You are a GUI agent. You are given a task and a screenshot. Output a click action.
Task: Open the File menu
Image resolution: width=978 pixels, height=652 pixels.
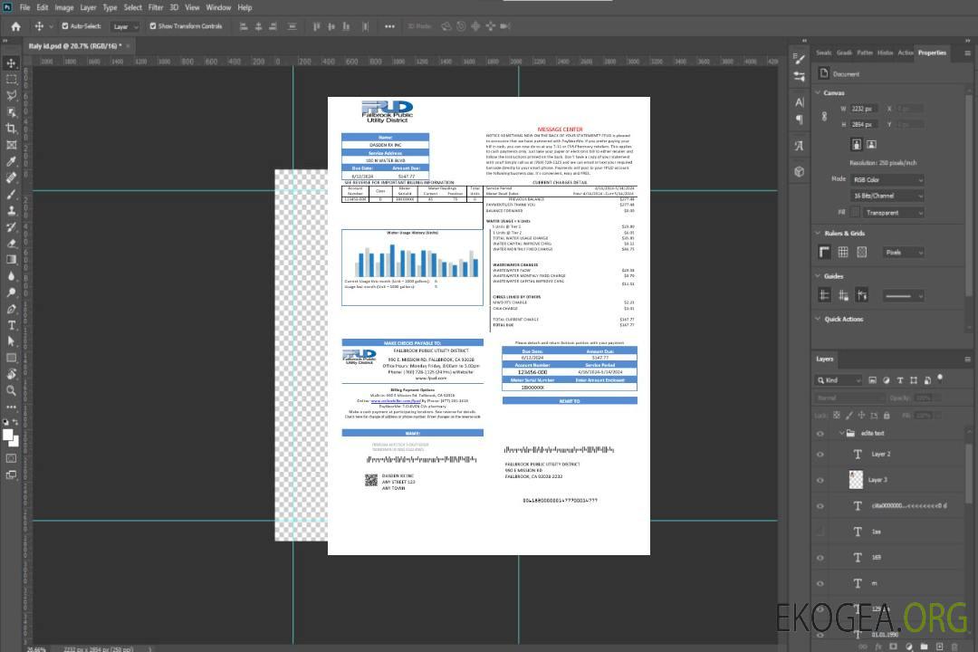(25, 7)
